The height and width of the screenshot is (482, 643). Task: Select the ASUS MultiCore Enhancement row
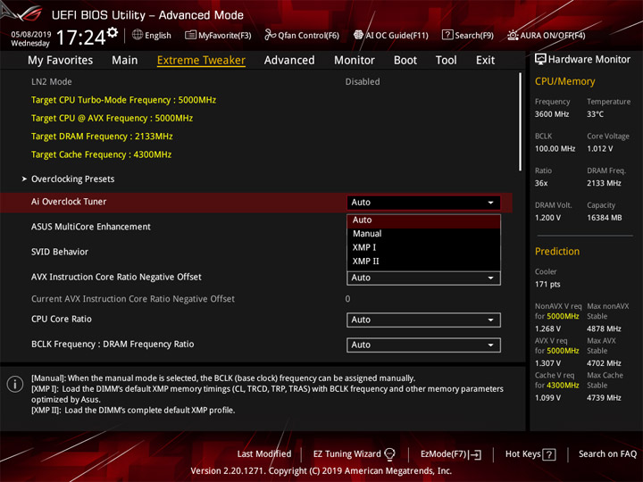pos(256,227)
